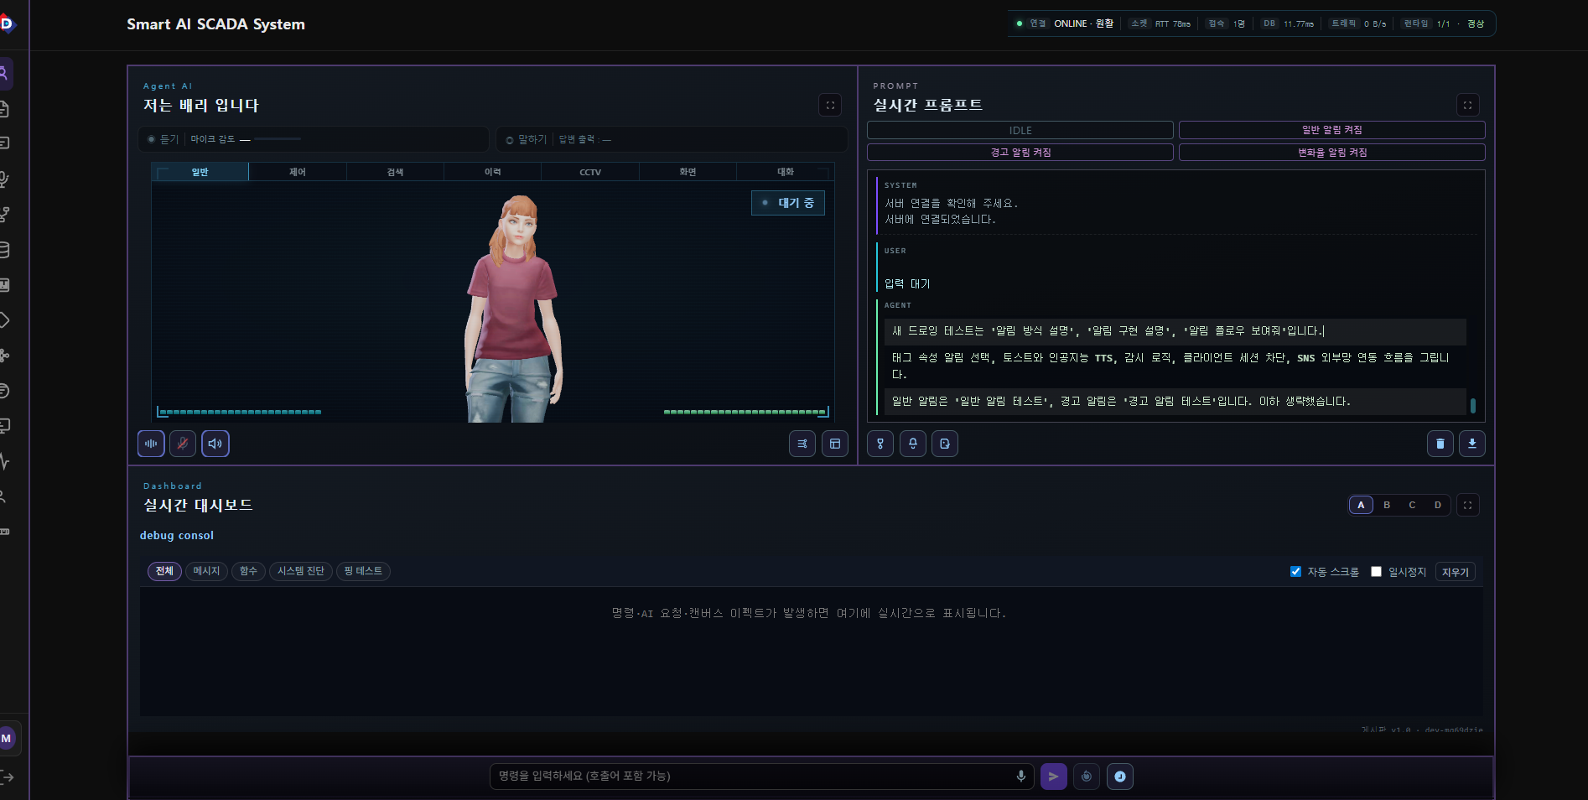1588x800 pixels.
Task: Select the 이력 avatar tab
Action: (493, 172)
